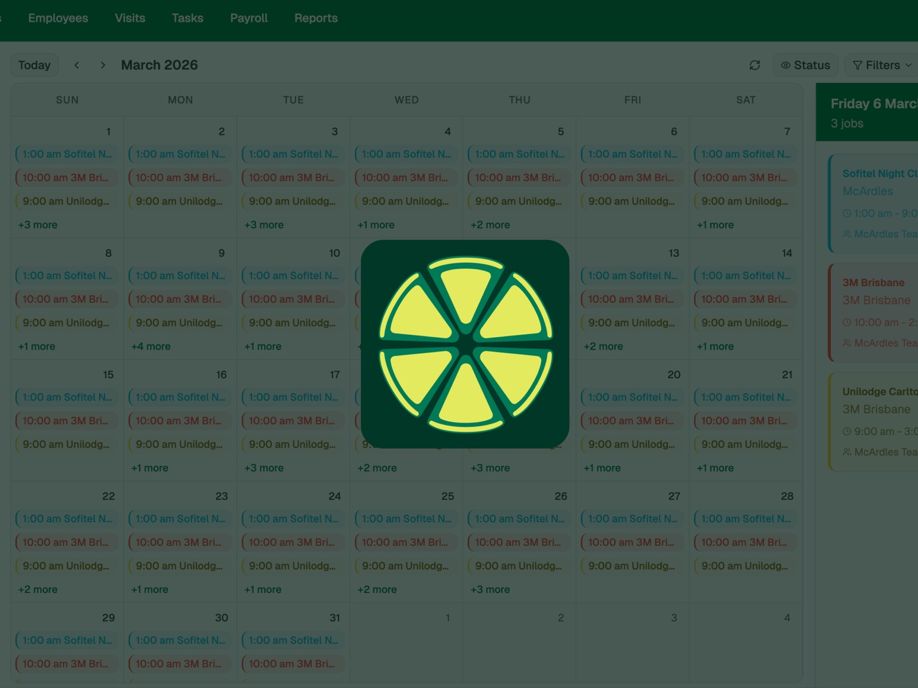The width and height of the screenshot is (918, 688).
Task: Open the Visits menu item
Action: pyautogui.click(x=130, y=18)
